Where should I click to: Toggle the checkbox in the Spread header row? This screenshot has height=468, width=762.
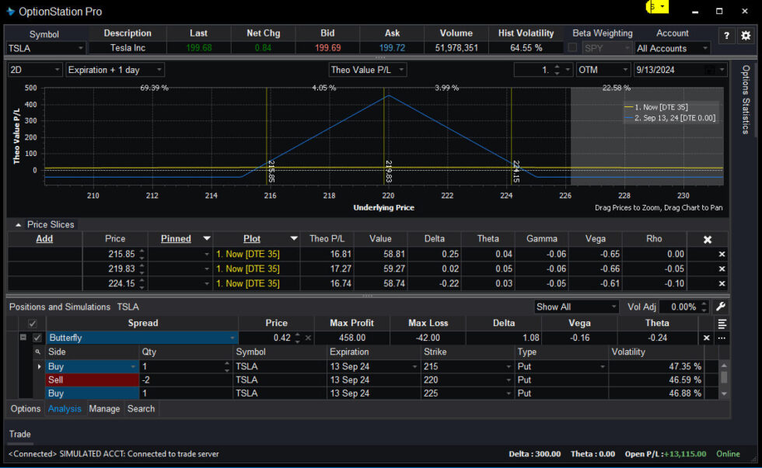tap(32, 323)
